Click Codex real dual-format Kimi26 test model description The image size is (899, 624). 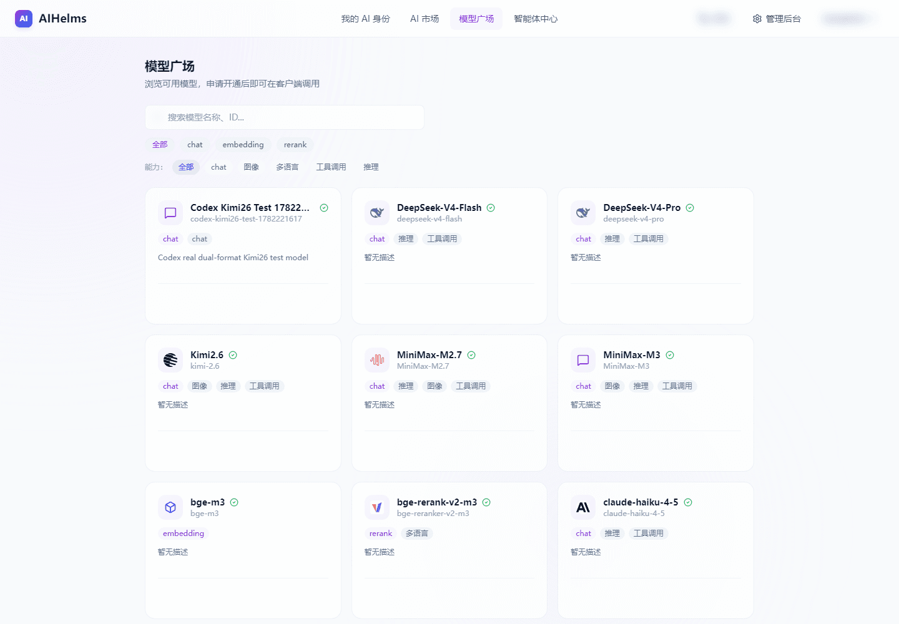pyautogui.click(x=233, y=258)
